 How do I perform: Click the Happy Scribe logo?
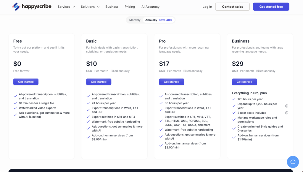pyautogui.click(x=32, y=7)
